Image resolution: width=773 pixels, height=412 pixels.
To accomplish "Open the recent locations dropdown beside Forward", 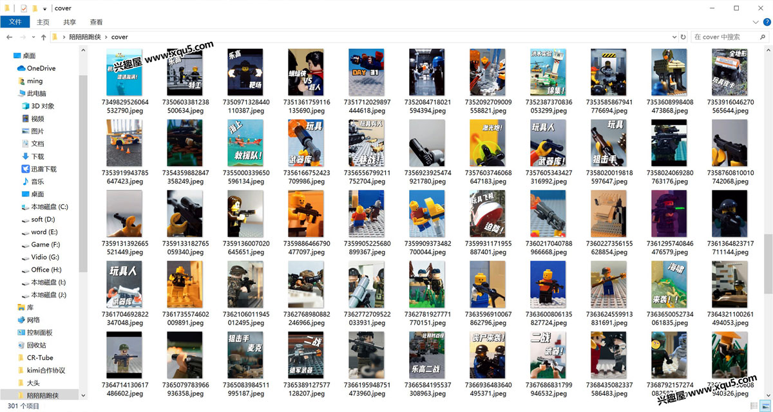I will tap(33, 37).
